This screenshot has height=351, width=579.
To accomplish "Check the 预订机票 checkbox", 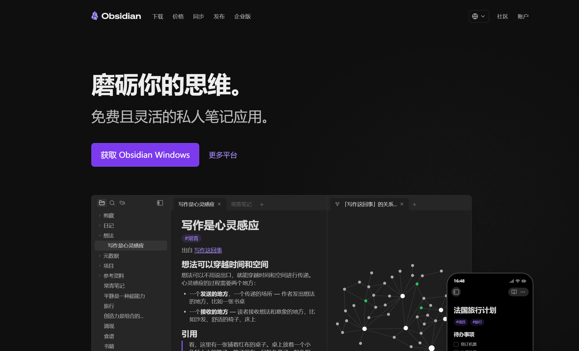I will [456, 344].
